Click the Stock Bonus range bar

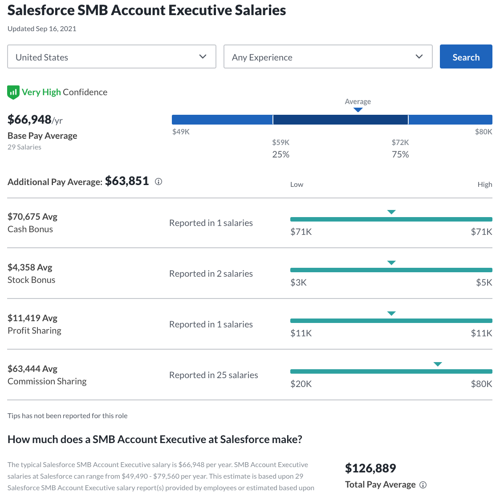coord(391,270)
